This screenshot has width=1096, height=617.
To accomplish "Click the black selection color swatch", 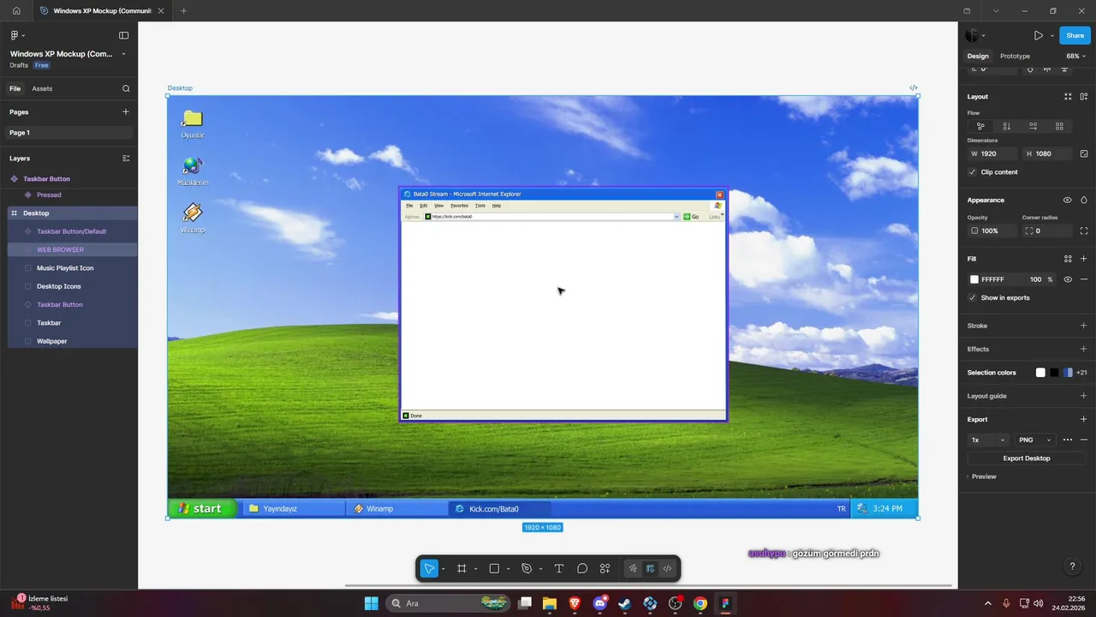I will pyautogui.click(x=1054, y=373).
